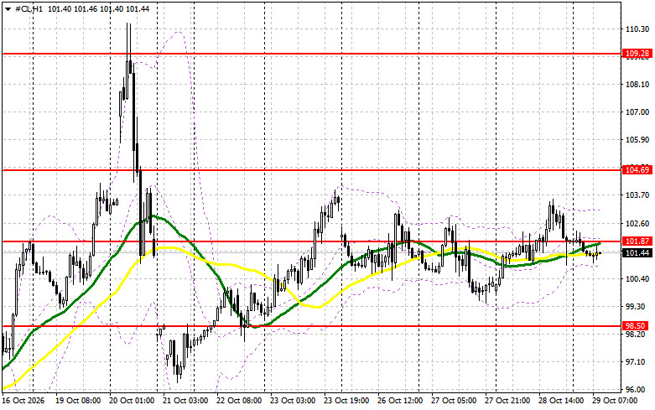Click the 23 Oct 03:00 time label

pyautogui.click(x=293, y=401)
